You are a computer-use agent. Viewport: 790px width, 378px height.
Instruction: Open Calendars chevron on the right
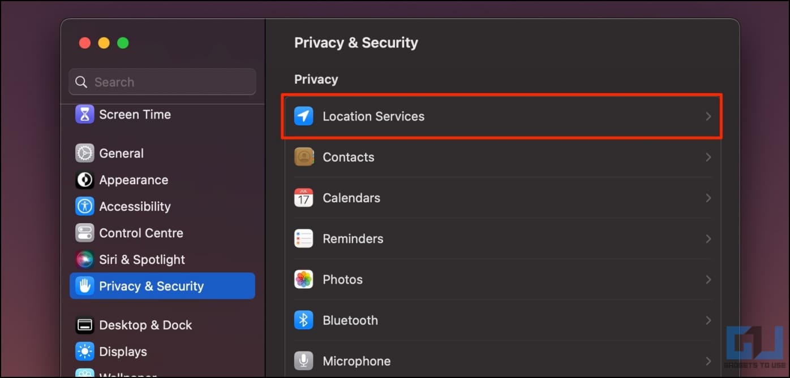(708, 198)
